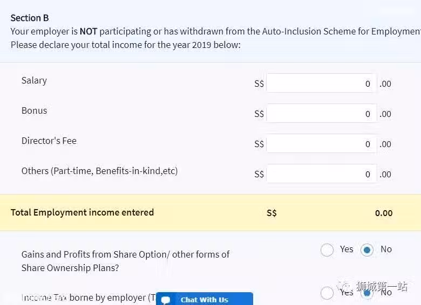The image size is (421, 305).
Task: Click the Others part-time benefits amount field
Action: (x=321, y=174)
